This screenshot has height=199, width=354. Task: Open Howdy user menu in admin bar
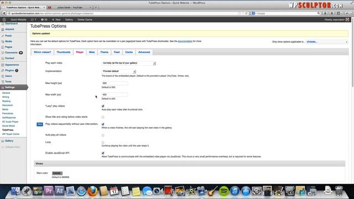point(336,20)
